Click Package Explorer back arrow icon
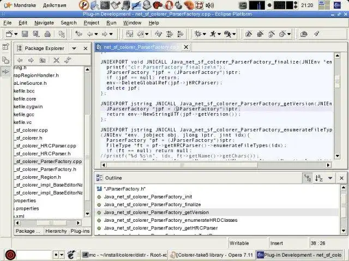The image size is (349, 261). pyautogui.click(x=20, y=60)
